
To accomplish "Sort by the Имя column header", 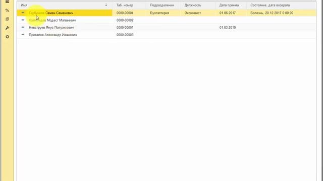I will (24, 5).
